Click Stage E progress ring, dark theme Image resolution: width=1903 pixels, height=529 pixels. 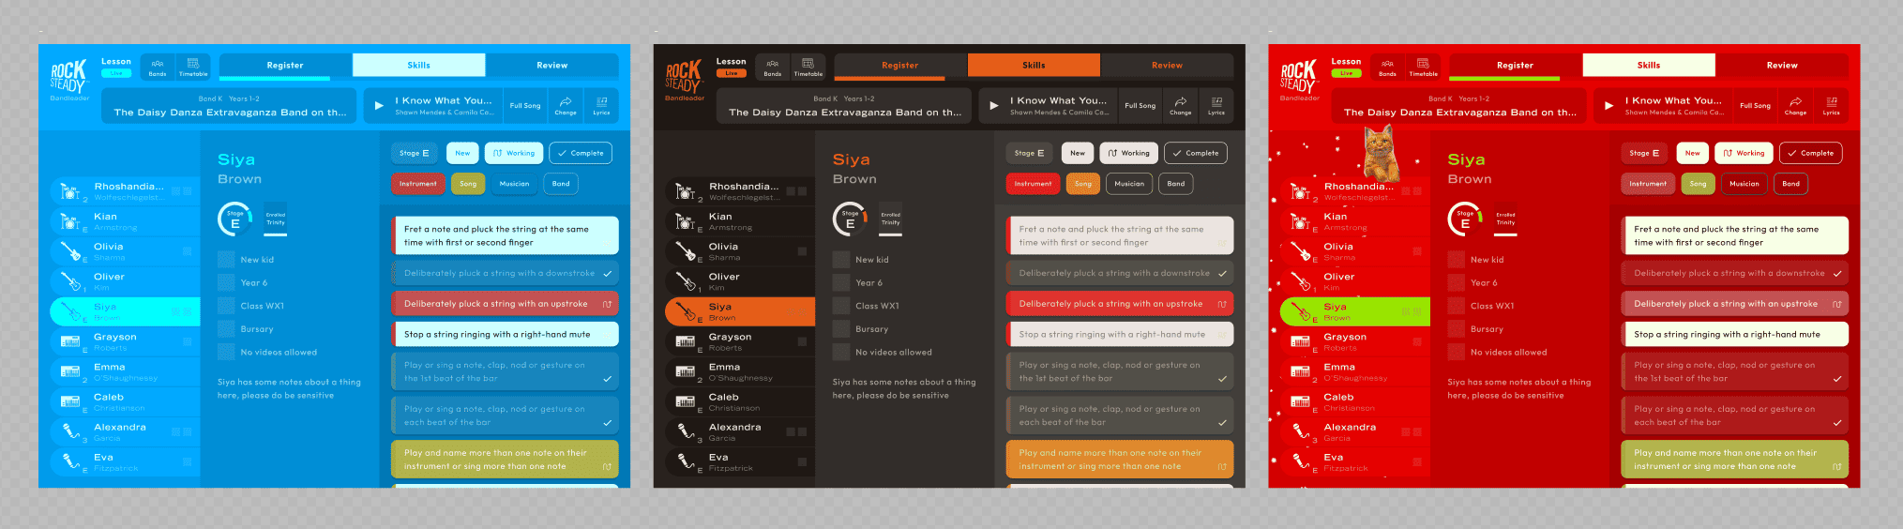[x=850, y=219]
